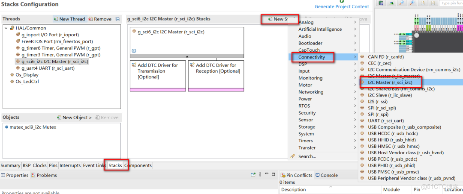This screenshot has width=463, height=194.
Task: Open the Components tab
Action: click(x=138, y=165)
